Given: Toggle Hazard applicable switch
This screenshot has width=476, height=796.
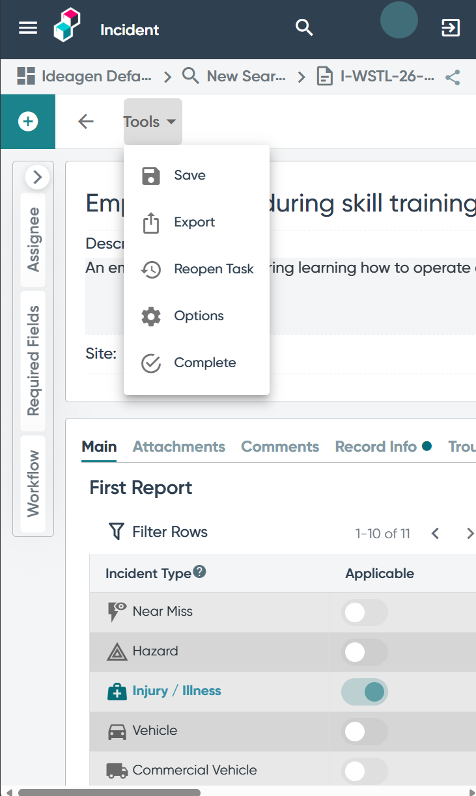Looking at the screenshot, I should pos(365,652).
